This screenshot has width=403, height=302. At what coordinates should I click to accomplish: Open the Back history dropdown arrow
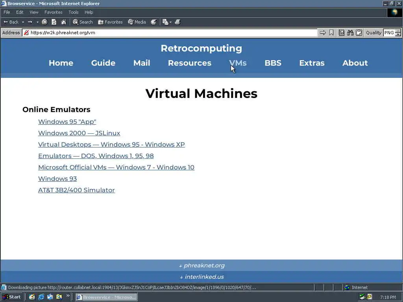[x=23, y=22]
